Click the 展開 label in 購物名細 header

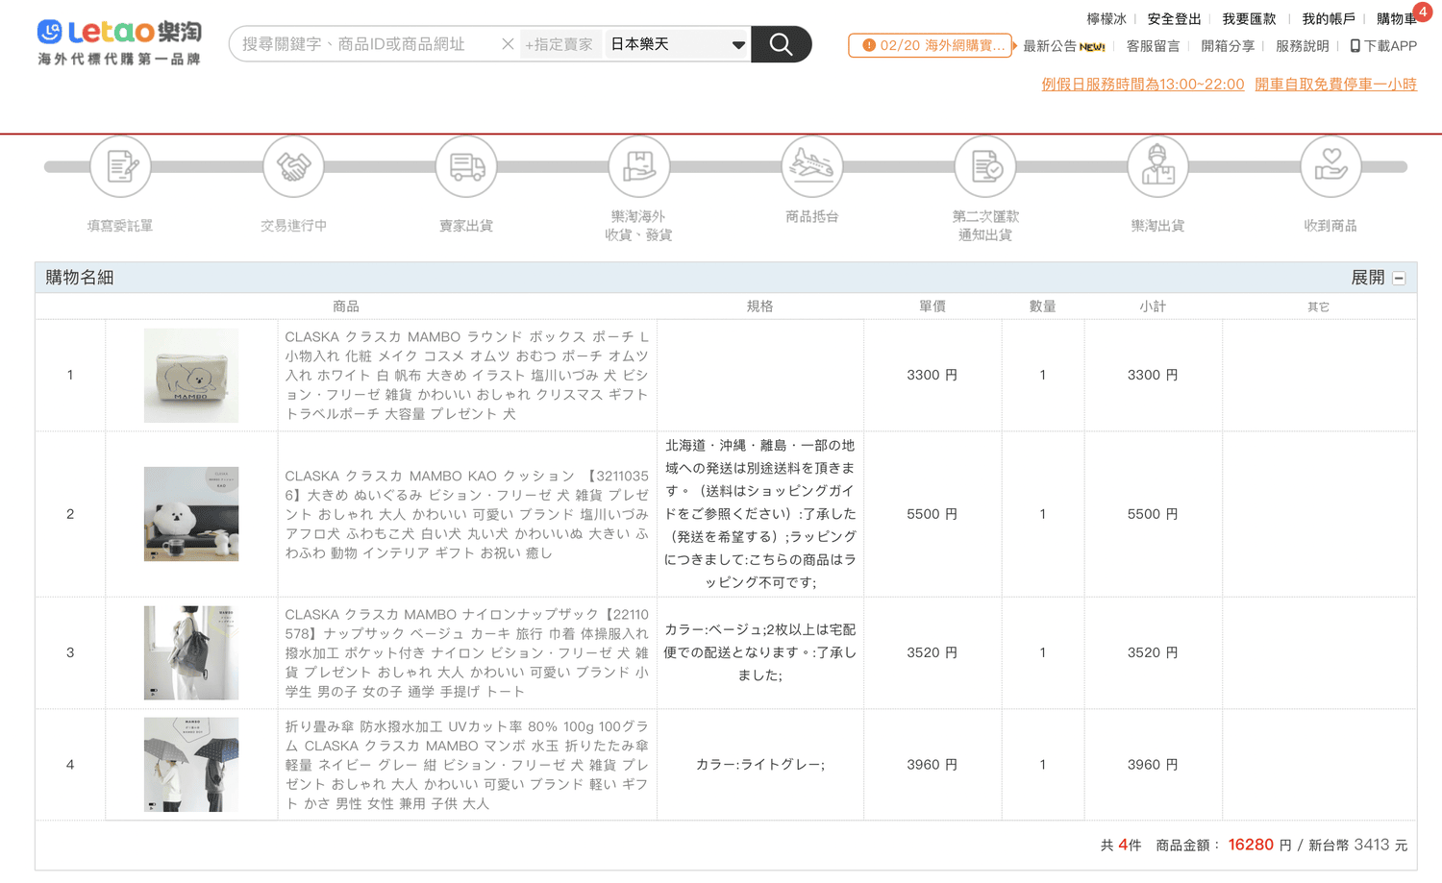click(x=1368, y=278)
